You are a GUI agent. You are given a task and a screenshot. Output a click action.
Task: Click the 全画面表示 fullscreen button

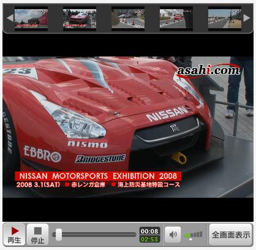coord(231,235)
